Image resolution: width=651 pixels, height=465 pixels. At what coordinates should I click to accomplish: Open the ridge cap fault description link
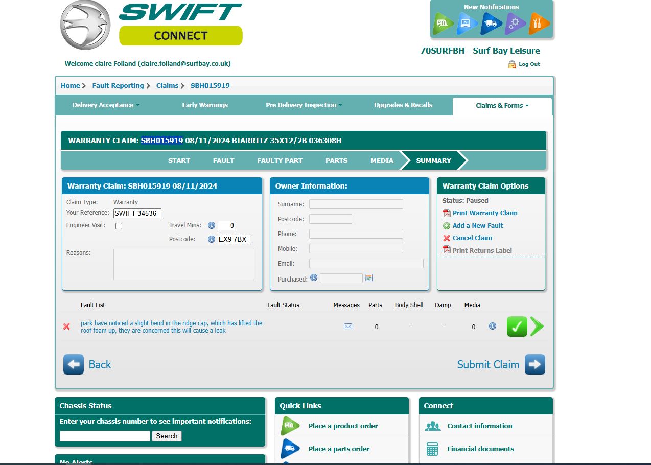(x=171, y=327)
